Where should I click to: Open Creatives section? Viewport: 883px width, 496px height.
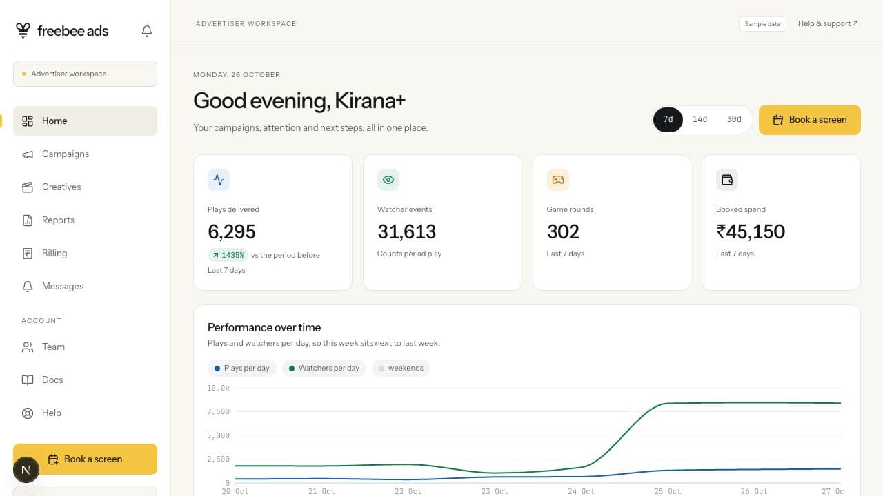click(x=85, y=187)
